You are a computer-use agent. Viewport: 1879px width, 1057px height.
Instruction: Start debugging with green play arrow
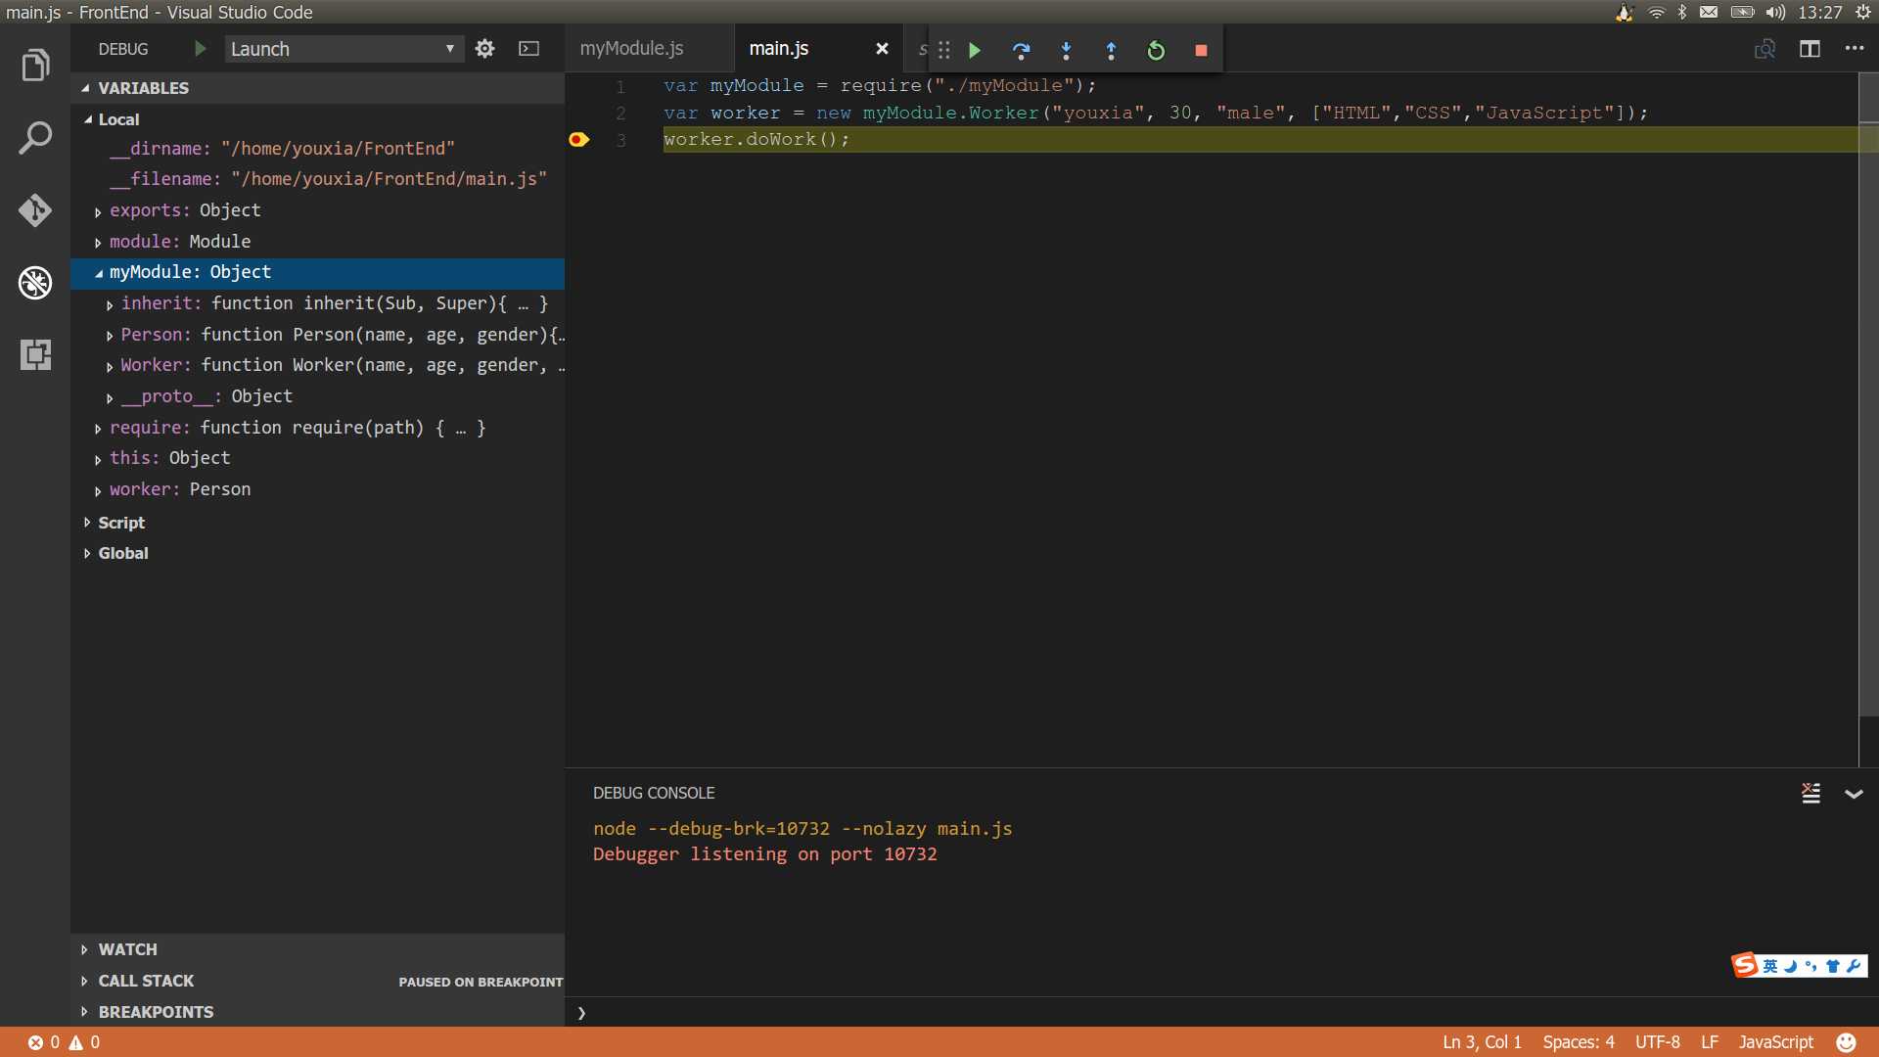(200, 49)
